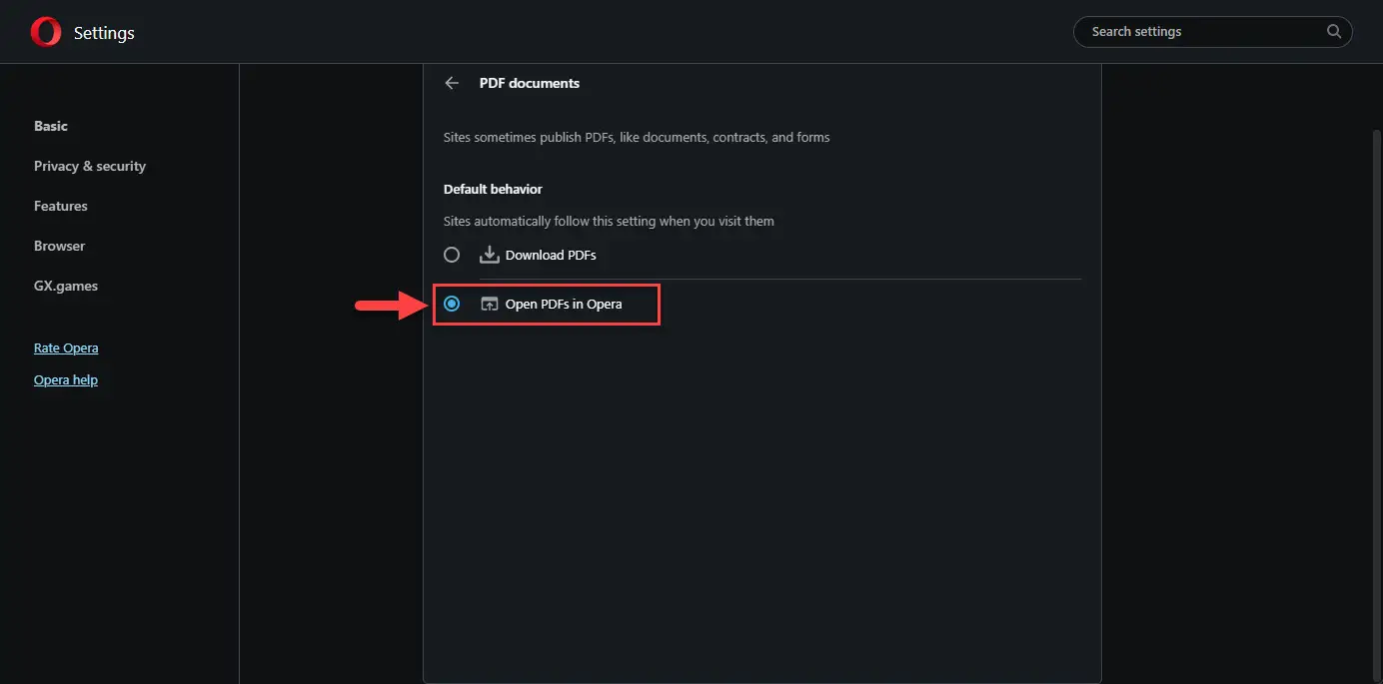Focus the Search settings field
The height and width of the screenshot is (684, 1383).
1212,32
